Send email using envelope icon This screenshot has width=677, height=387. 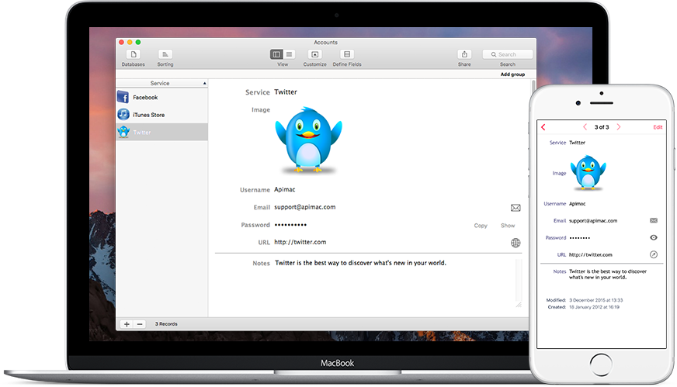516,208
